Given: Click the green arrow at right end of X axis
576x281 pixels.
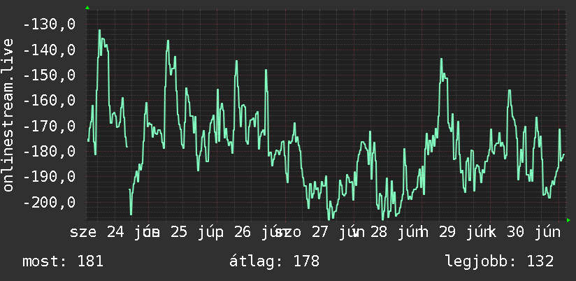Looking at the screenshot, I should click(568, 220).
